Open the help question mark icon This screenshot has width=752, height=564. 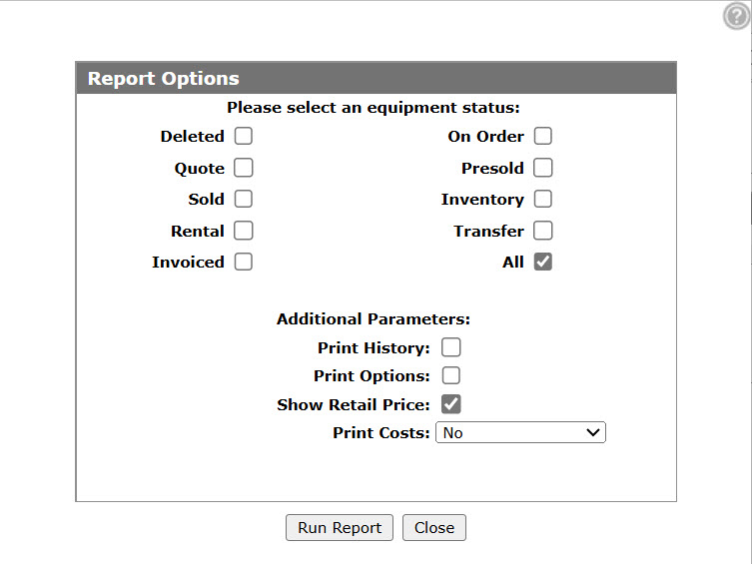pyautogui.click(x=736, y=16)
